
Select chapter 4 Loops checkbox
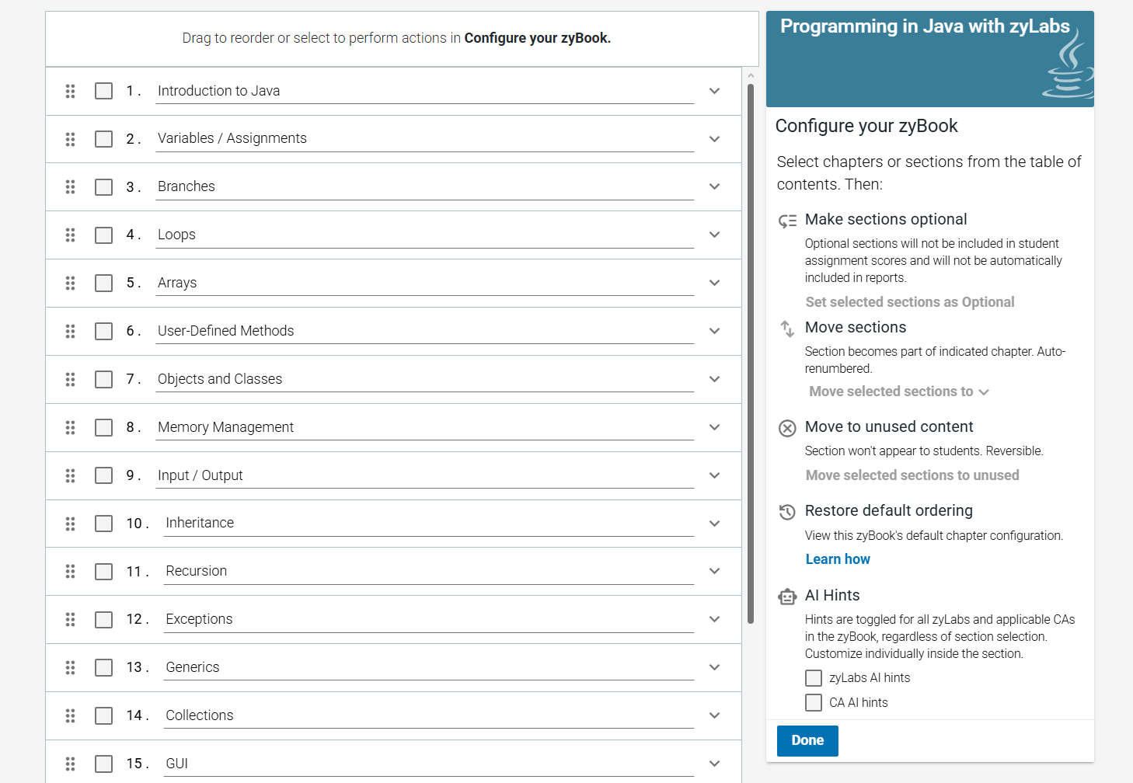pos(103,235)
